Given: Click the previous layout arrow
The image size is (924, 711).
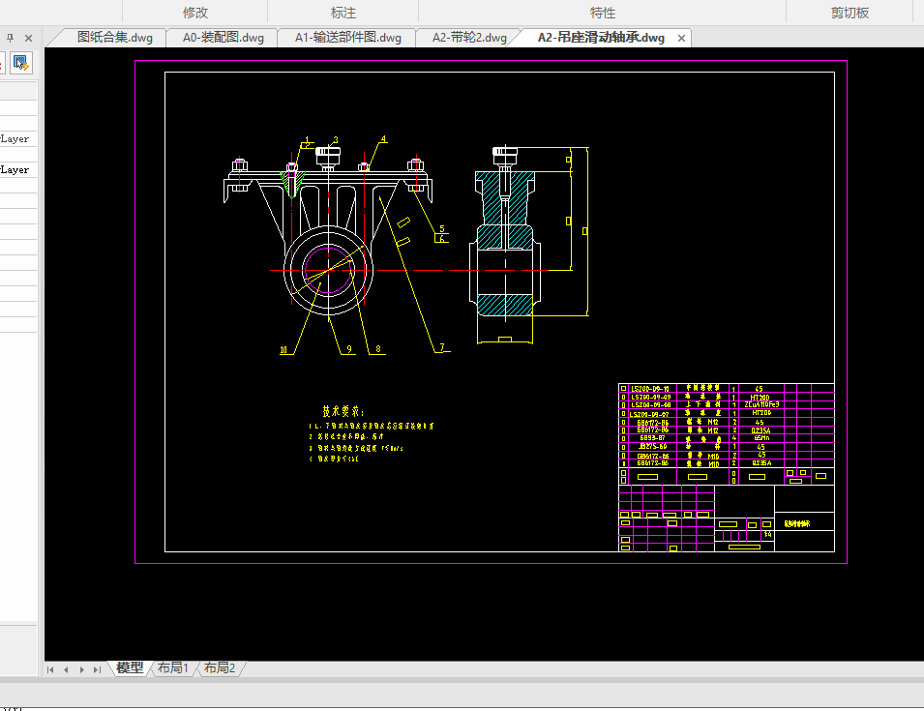Looking at the screenshot, I should point(66,669).
